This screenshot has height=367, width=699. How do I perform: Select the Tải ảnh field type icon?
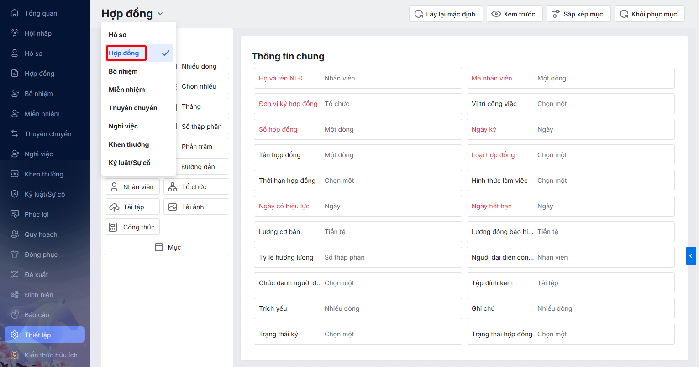click(173, 207)
